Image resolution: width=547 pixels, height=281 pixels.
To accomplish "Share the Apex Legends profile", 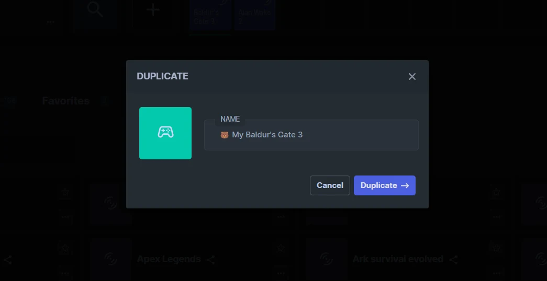I will pyautogui.click(x=210, y=260).
